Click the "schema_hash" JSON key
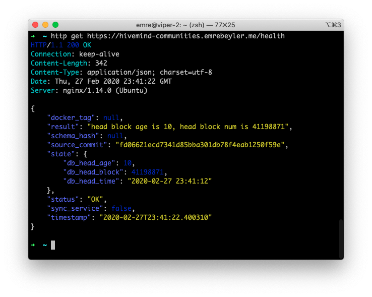 point(73,136)
